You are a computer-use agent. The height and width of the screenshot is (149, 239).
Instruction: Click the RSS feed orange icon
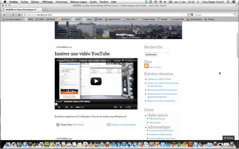tap(146, 66)
